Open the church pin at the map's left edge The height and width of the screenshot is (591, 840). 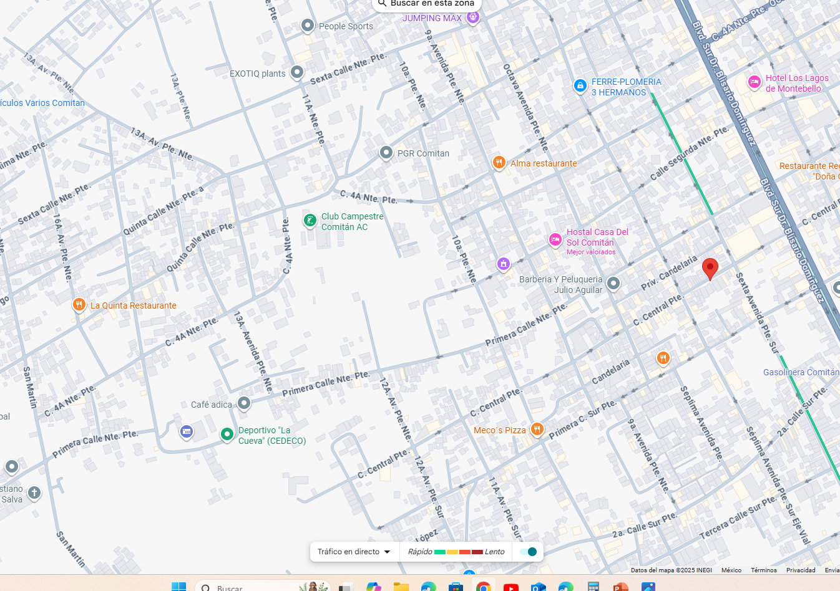click(34, 493)
